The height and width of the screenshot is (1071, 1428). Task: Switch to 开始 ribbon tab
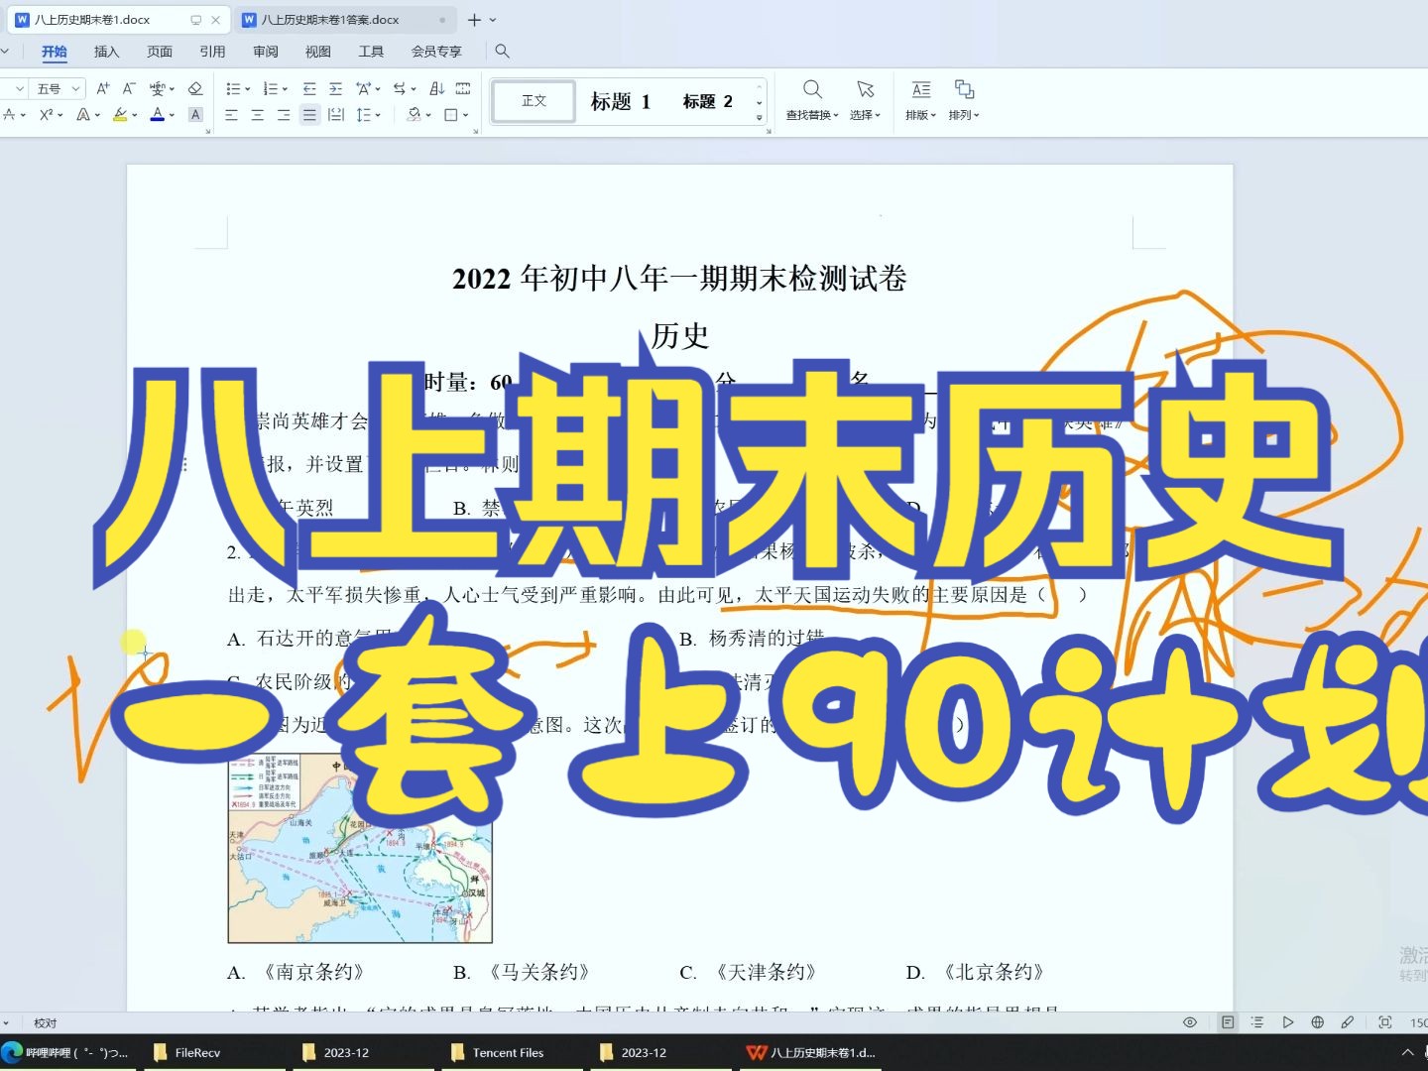point(55,52)
